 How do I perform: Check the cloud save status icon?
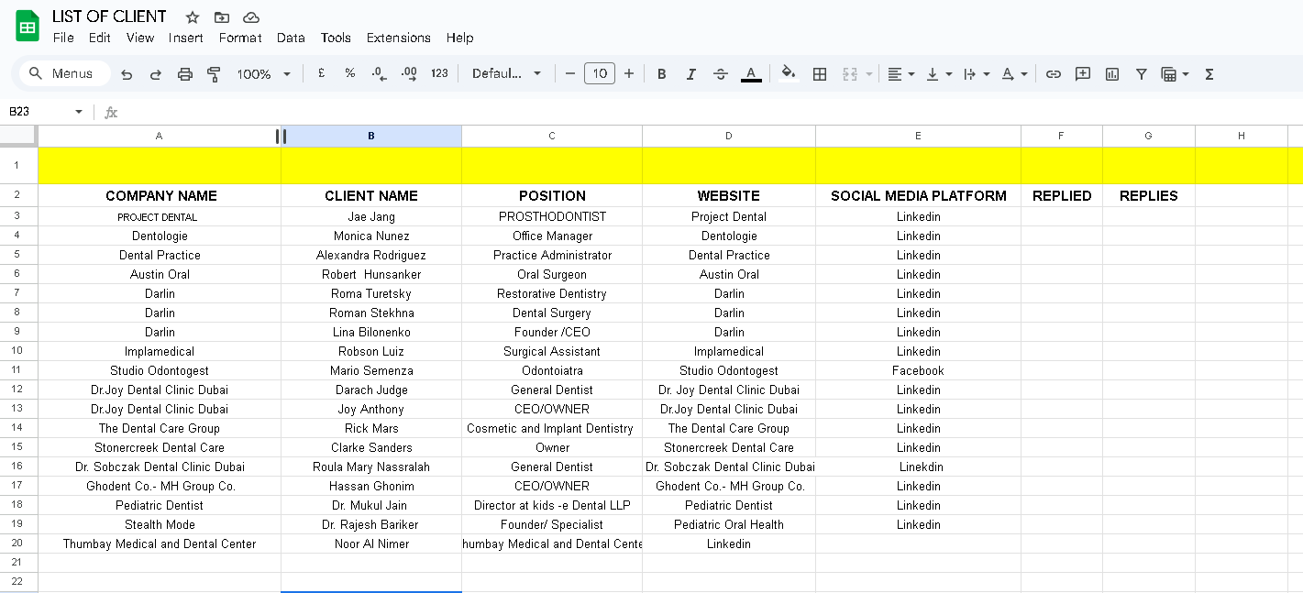(251, 17)
